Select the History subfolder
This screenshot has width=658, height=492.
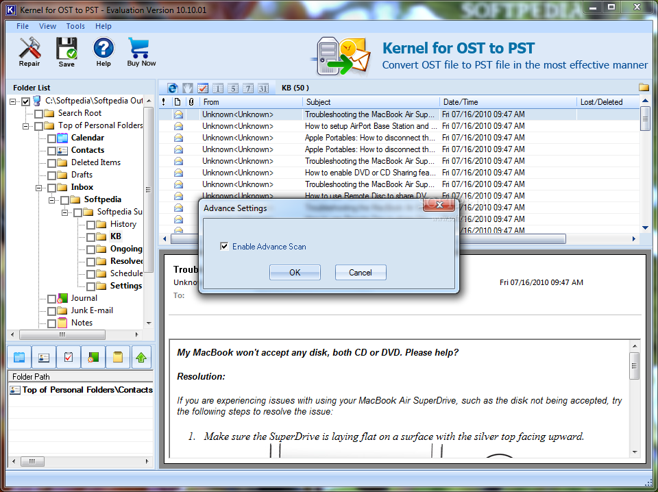click(123, 224)
